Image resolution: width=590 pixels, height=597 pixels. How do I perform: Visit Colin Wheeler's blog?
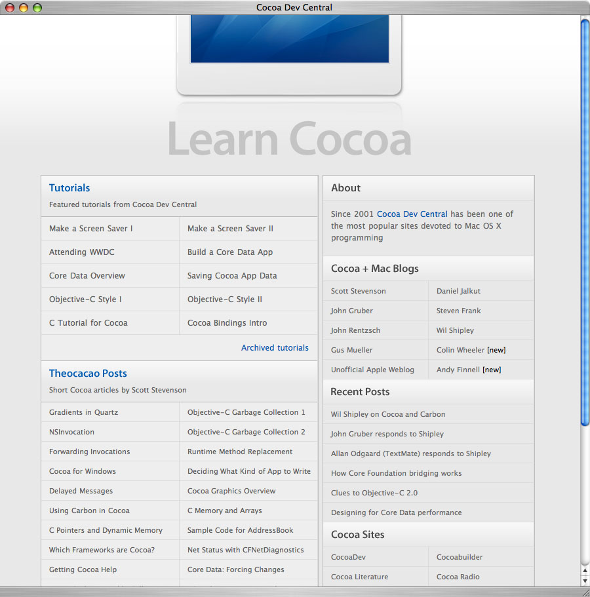[460, 351]
